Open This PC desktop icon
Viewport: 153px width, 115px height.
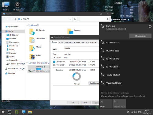(6, 6)
